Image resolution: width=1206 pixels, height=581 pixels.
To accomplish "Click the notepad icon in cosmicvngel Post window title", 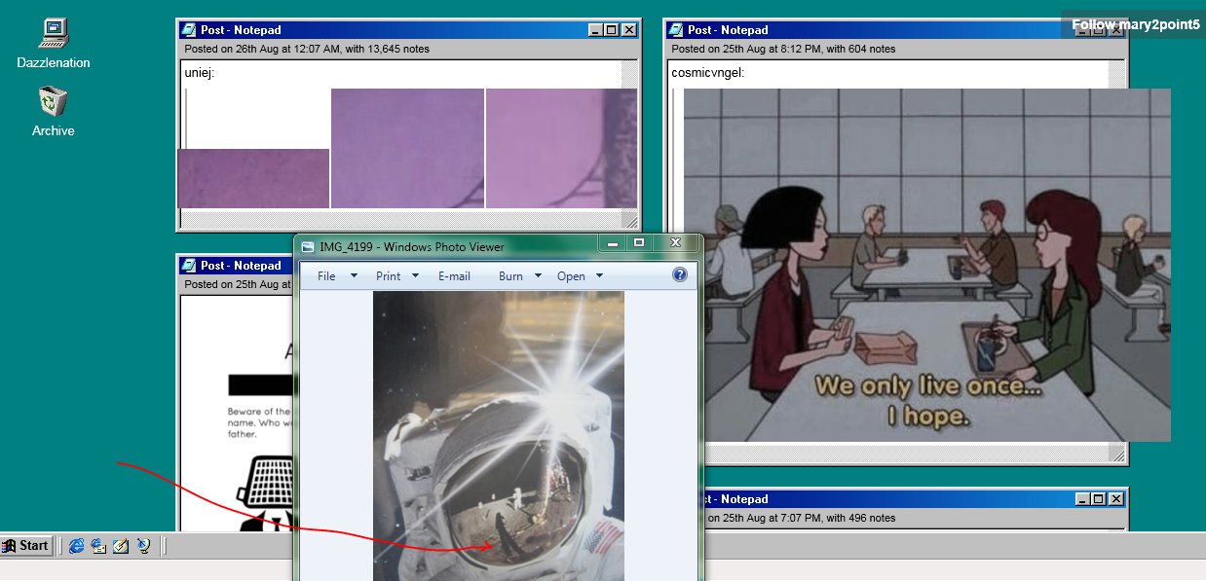I will pos(676,30).
